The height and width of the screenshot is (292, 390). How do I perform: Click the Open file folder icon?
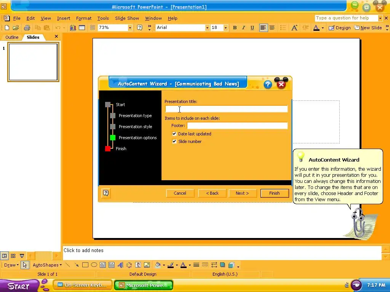(16, 27)
